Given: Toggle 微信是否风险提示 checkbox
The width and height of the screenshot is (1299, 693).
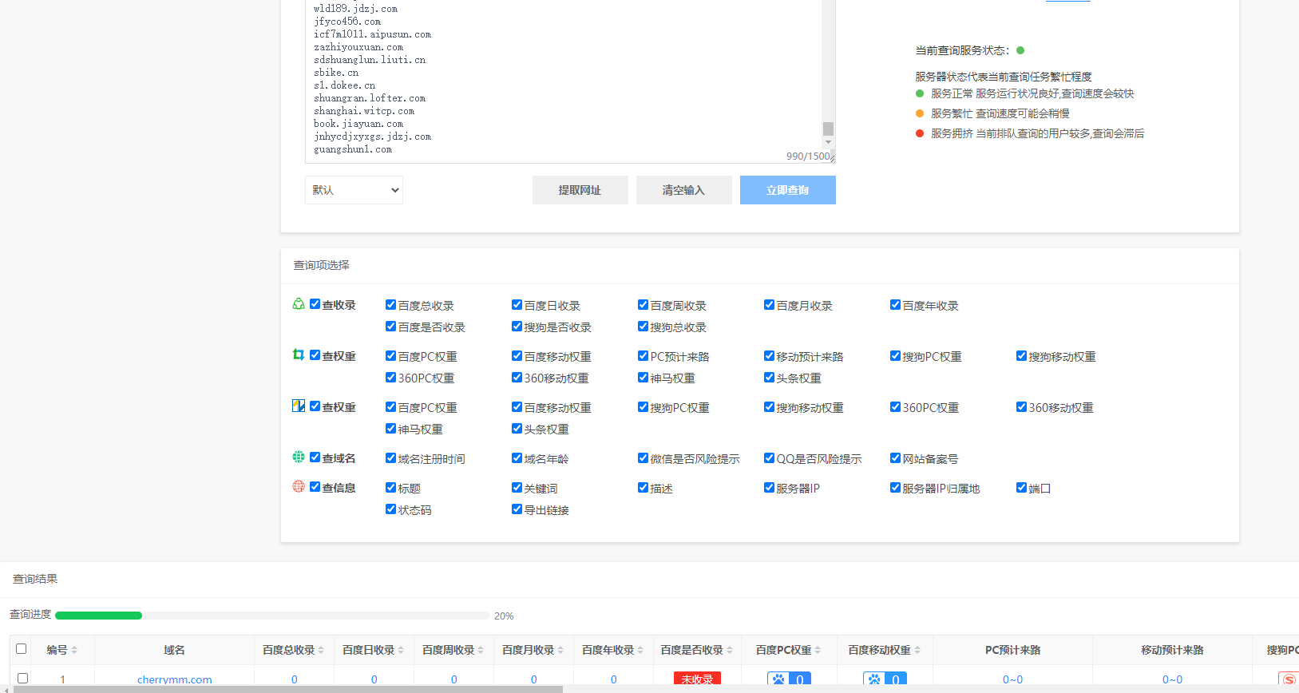Looking at the screenshot, I should point(644,458).
